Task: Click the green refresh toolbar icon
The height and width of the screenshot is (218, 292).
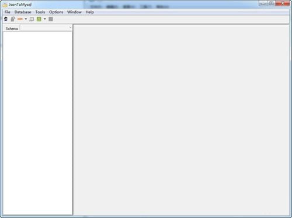Action: pyautogui.click(x=39, y=19)
